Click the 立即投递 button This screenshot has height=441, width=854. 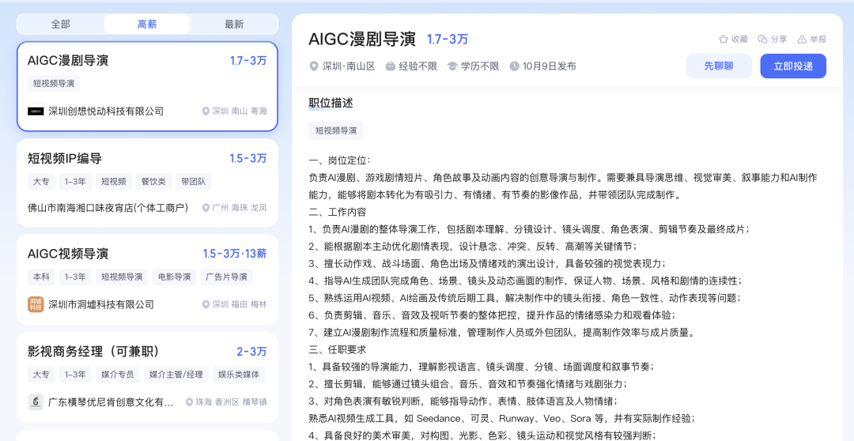tap(793, 66)
